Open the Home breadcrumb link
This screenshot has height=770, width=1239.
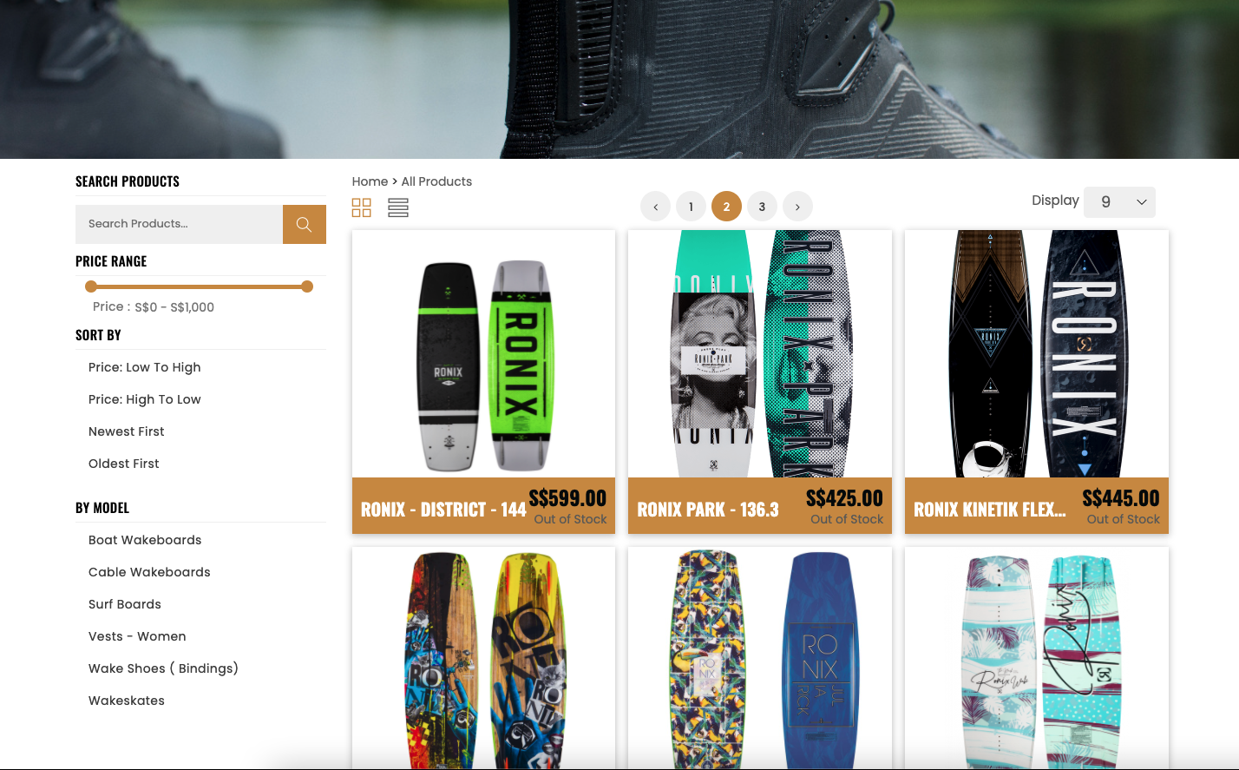point(370,181)
